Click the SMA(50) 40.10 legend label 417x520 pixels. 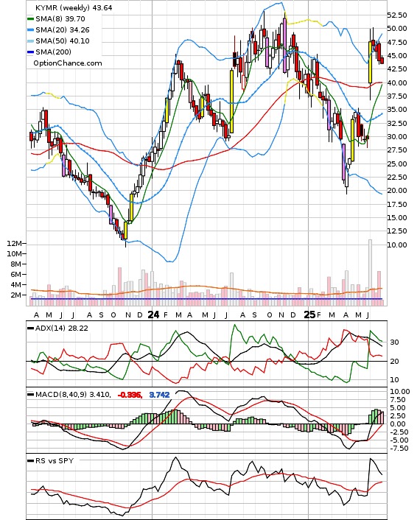[x=63, y=41]
